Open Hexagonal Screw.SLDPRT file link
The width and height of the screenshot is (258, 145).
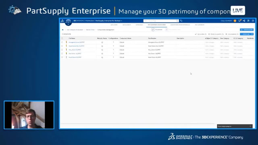[77, 42]
